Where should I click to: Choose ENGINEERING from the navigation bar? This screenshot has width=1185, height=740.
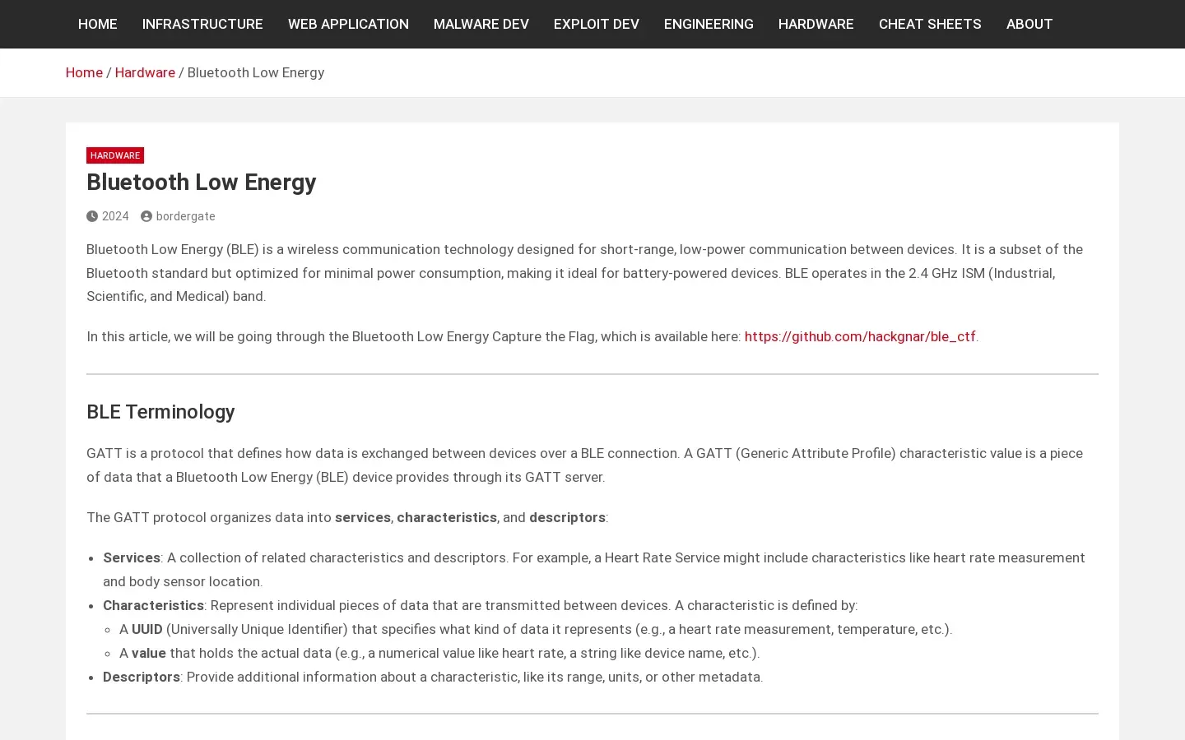click(709, 24)
